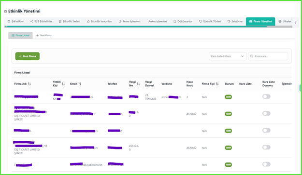This screenshot has height=175, width=302.
Task: Click the Etkinlik Yerleri building icon
Action: coord(60,21)
